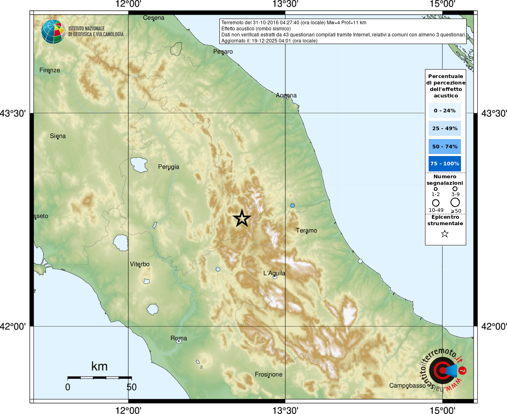Click the Campobasso city label
Screen dimensions: 507x414
point(408,386)
